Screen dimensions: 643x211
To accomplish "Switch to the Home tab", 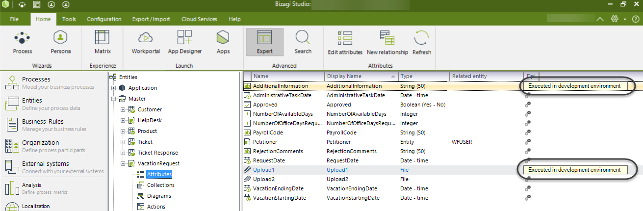I will coord(43,19).
